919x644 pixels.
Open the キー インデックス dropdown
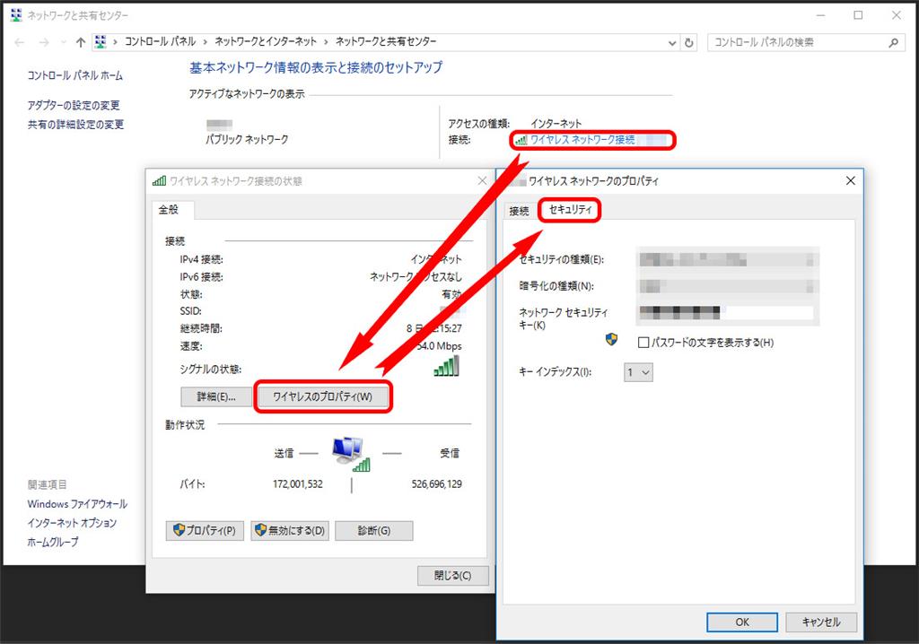[x=638, y=372]
